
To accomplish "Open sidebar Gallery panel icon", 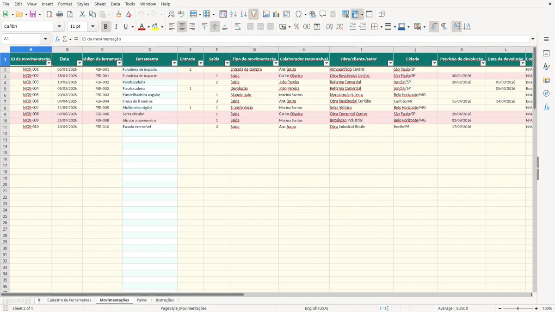I will click(x=546, y=80).
